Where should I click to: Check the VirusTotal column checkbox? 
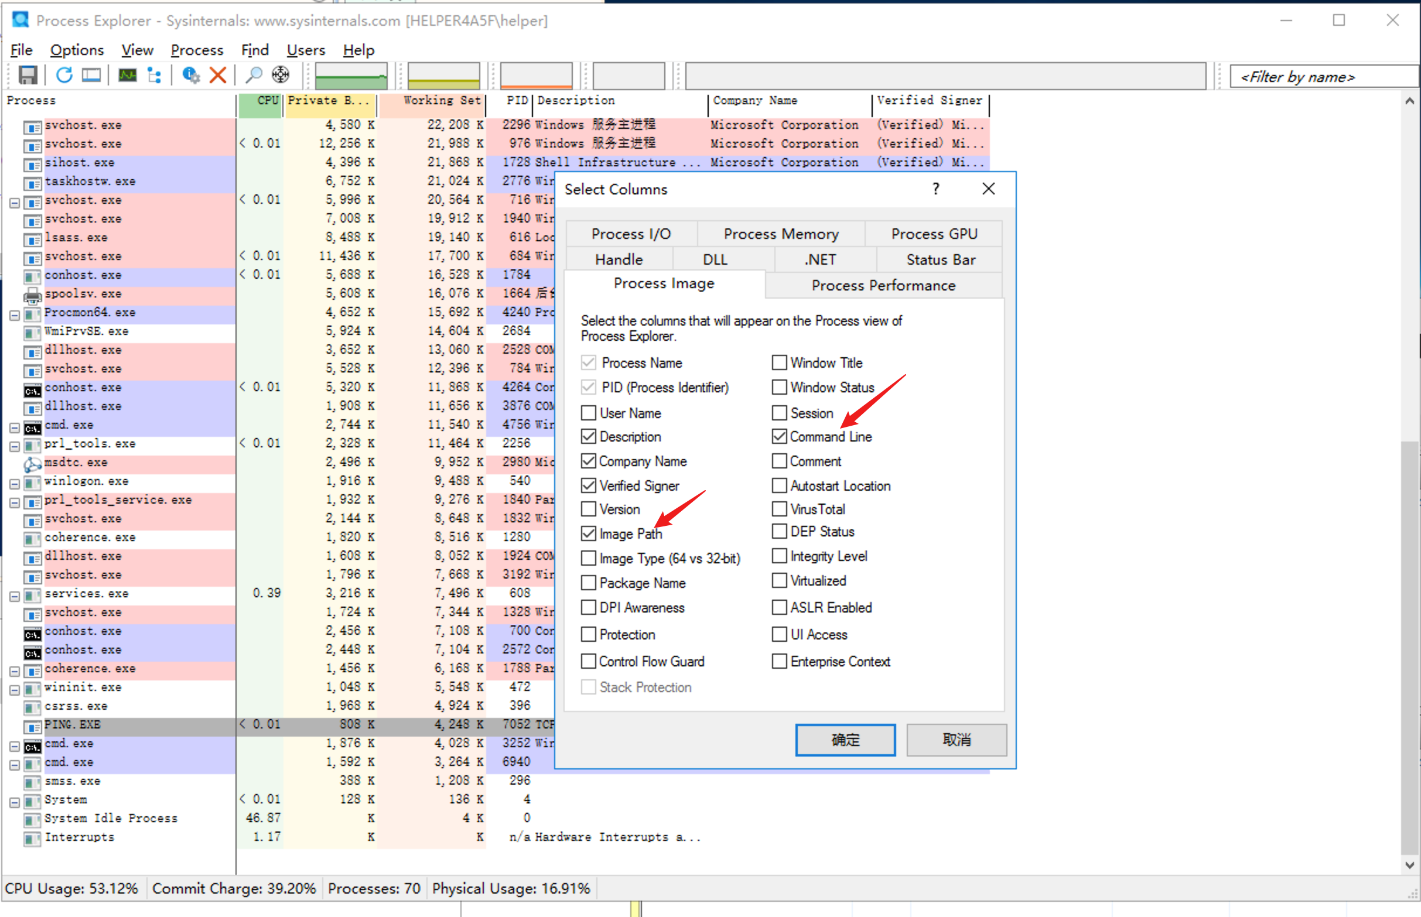(x=779, y=509)
